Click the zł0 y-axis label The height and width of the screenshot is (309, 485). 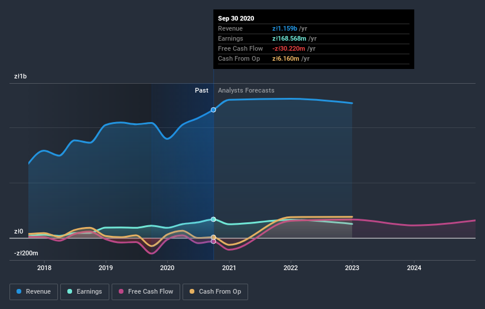point(18,232)
